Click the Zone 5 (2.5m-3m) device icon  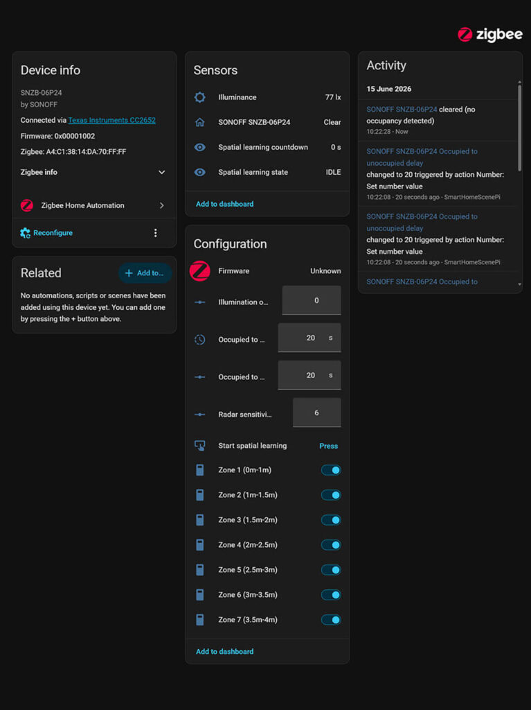coord(199,570)
